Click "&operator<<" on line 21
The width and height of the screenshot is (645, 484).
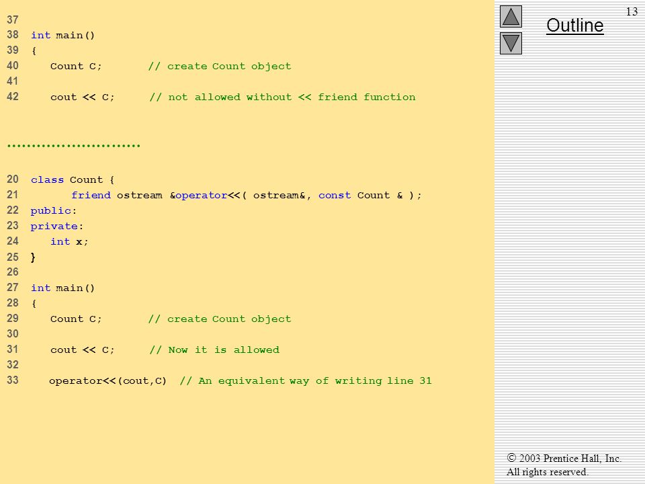click(205, 195)
